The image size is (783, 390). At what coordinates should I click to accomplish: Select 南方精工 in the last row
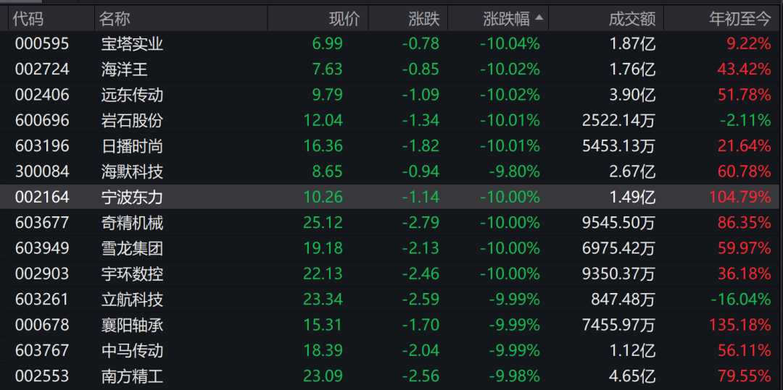pyautogui.click(x=132, y=376)
